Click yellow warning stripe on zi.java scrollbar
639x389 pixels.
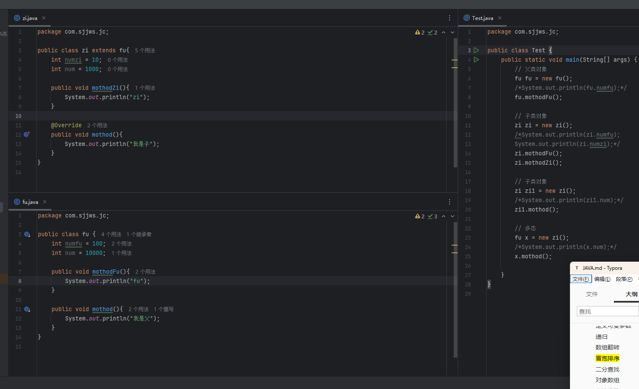pyautogui.click(x=455, y=60)
